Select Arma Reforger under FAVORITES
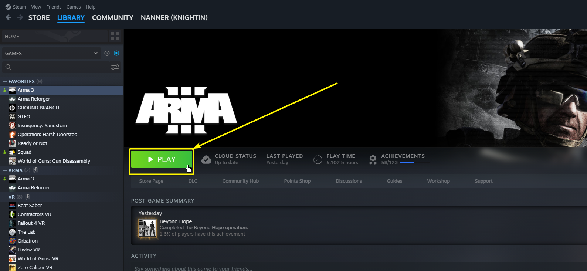The image size is (587, 271). point(62,99)
